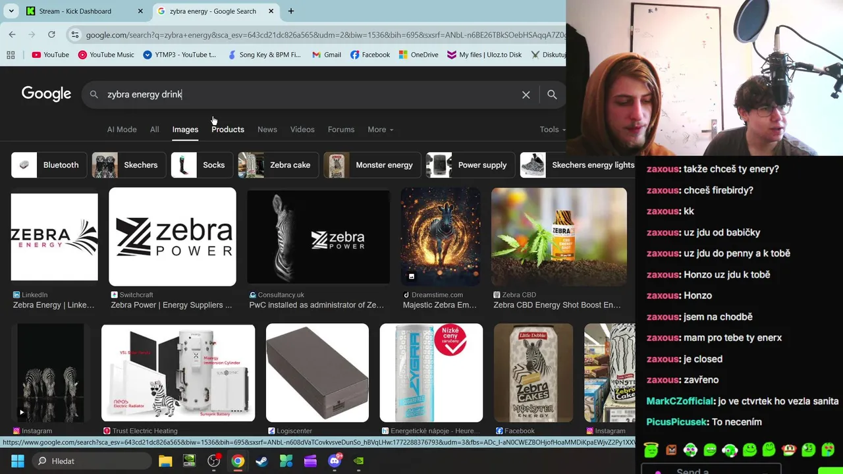Pick the angry brown block emote

pos(670,450)
